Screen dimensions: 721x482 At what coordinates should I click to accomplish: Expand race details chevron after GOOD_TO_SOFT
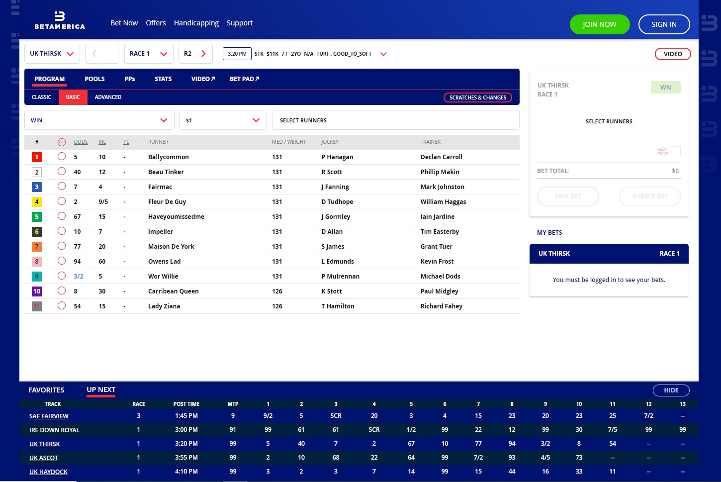[383, 54]
